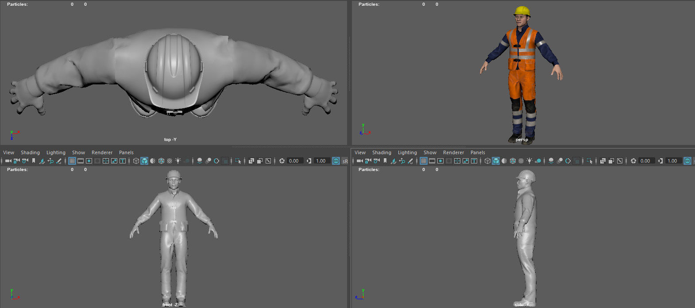Viewport: 695px width, 308px height.
Task: Expand the Lighting menu in side panel
Action: tap(407, 152)
